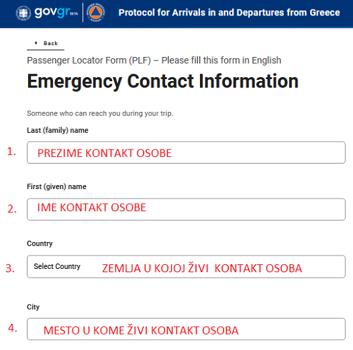Click the Protocol for Arrivals header title
The height and width of the screenshot is (350, 353).
click(x=229, y=13)
